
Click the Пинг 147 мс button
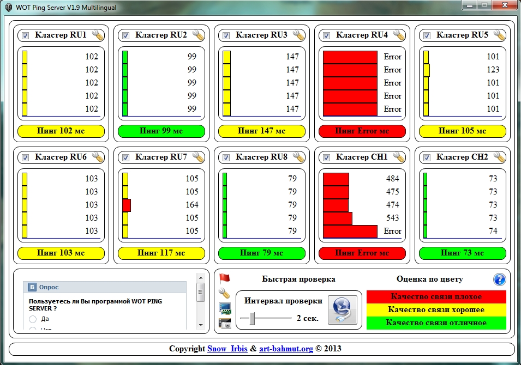[261, 131]
